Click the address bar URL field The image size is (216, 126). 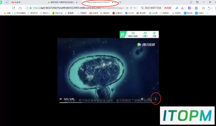(78, 8)
